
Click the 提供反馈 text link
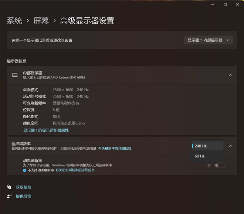coord(23,196)
